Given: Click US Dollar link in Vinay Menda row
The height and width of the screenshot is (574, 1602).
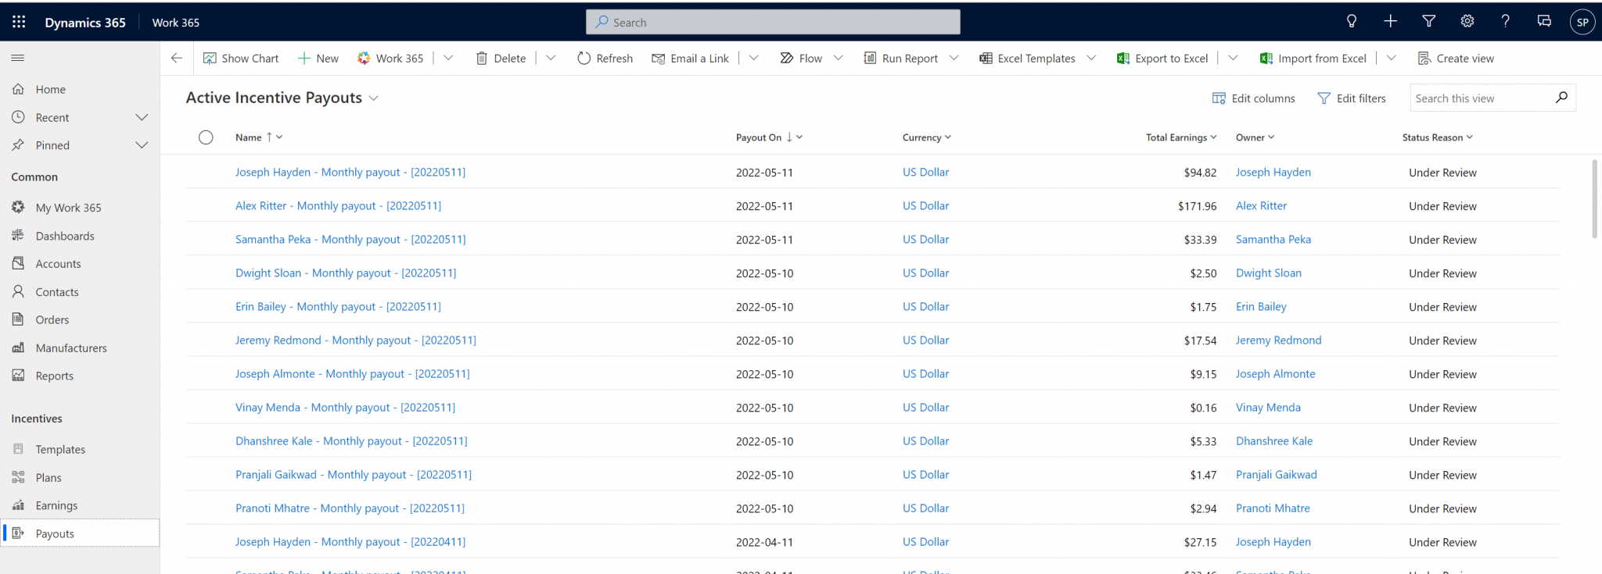Looking at the screenshot, I should tap(925, 408).
